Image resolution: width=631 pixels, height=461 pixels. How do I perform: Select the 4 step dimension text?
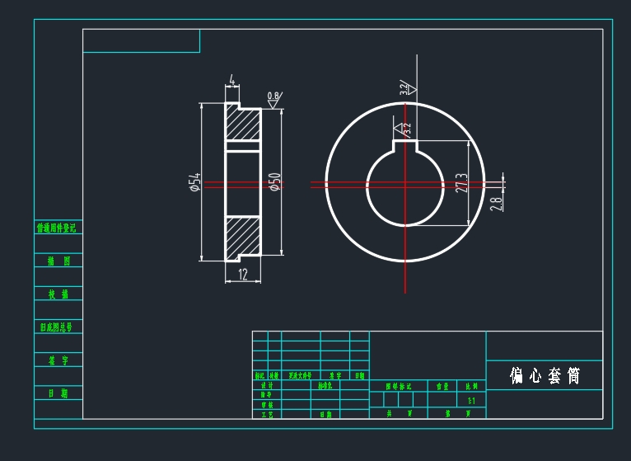coord(232,80)
